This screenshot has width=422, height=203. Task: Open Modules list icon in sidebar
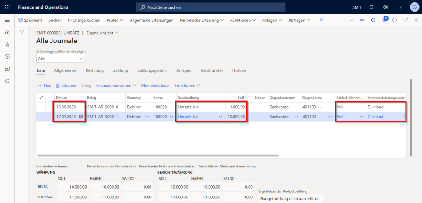click(x=7, y=81)
